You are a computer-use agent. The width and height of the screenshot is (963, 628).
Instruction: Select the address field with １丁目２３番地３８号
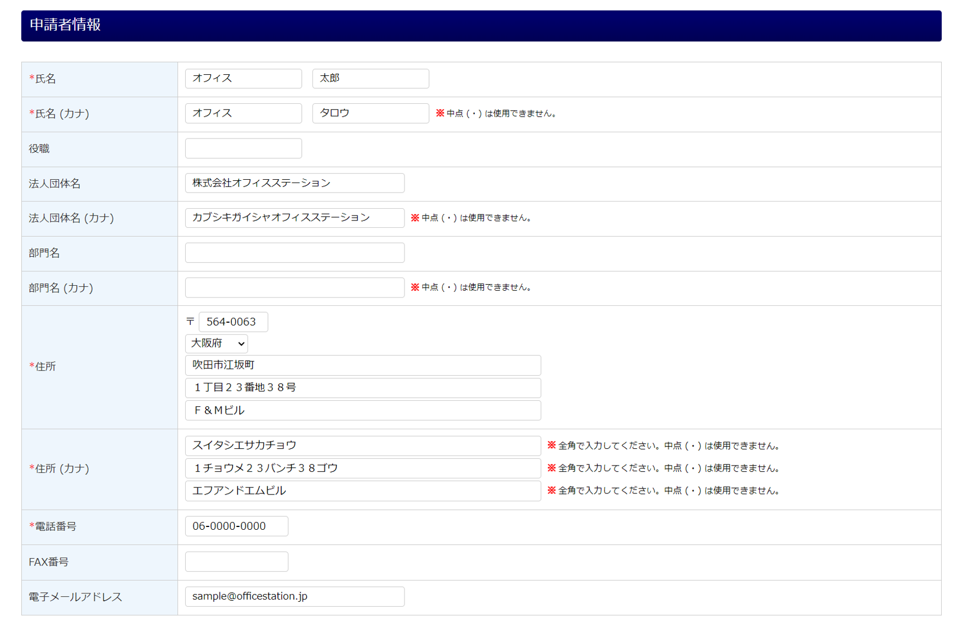(x=363, y=388)
